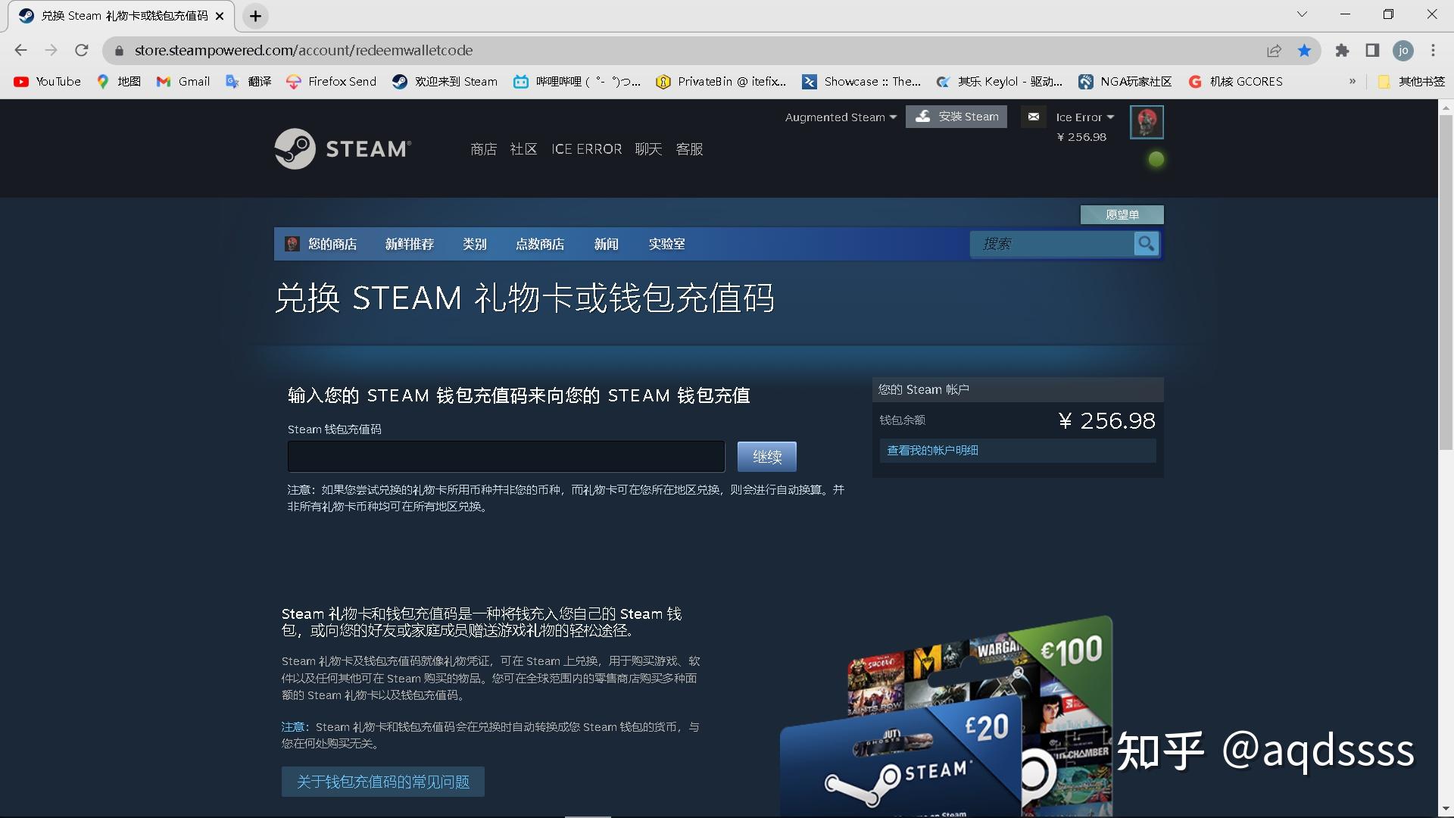
Task: Click the bookmark star in the address bar
Action: click(1305, 50)
